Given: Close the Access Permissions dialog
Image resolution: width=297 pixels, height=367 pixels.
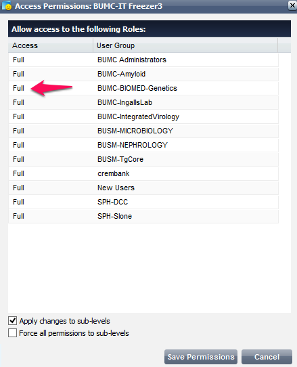Looking at the screenshot, I should (x=292, y=5).
